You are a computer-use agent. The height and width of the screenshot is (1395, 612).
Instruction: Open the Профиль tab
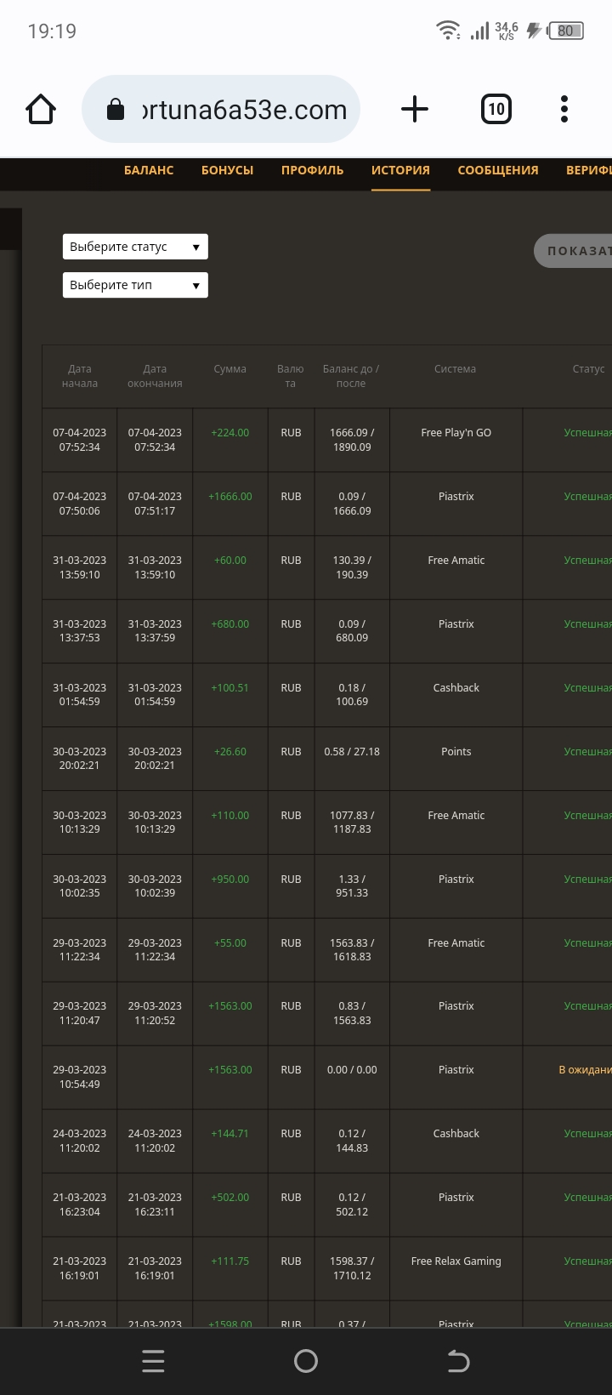click(x=312, y=170)
